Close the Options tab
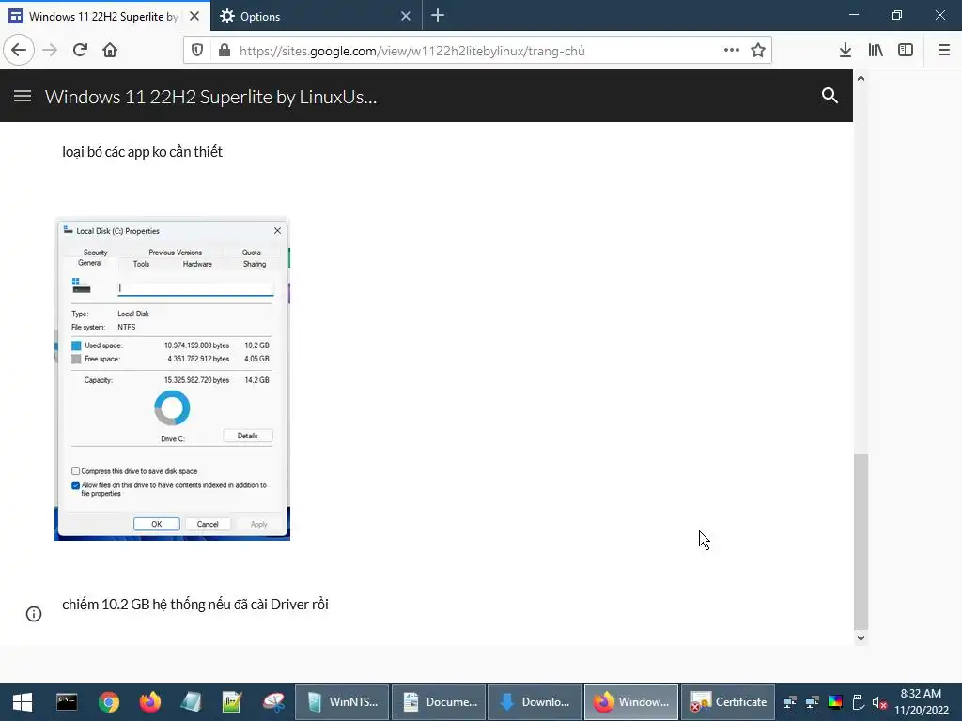The image size is (962, 721). point(406,16)
